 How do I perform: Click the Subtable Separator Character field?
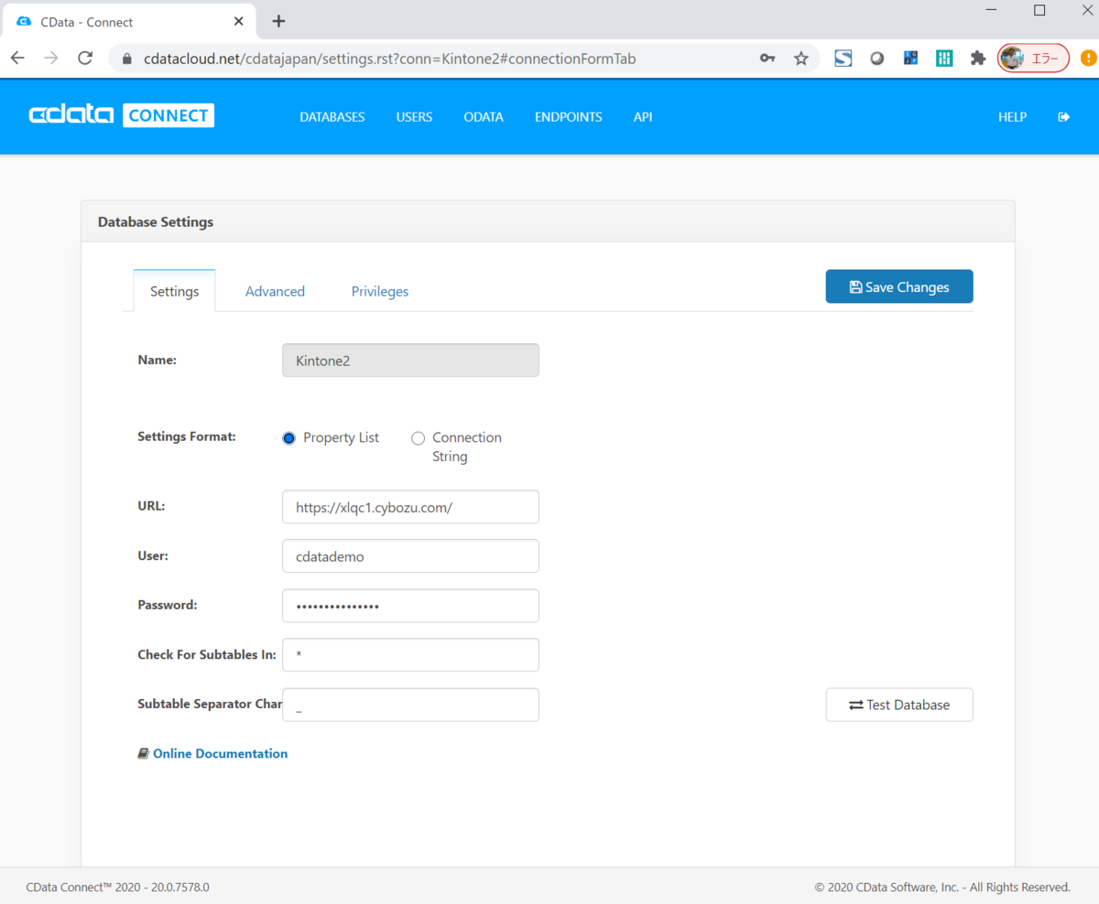410,705
